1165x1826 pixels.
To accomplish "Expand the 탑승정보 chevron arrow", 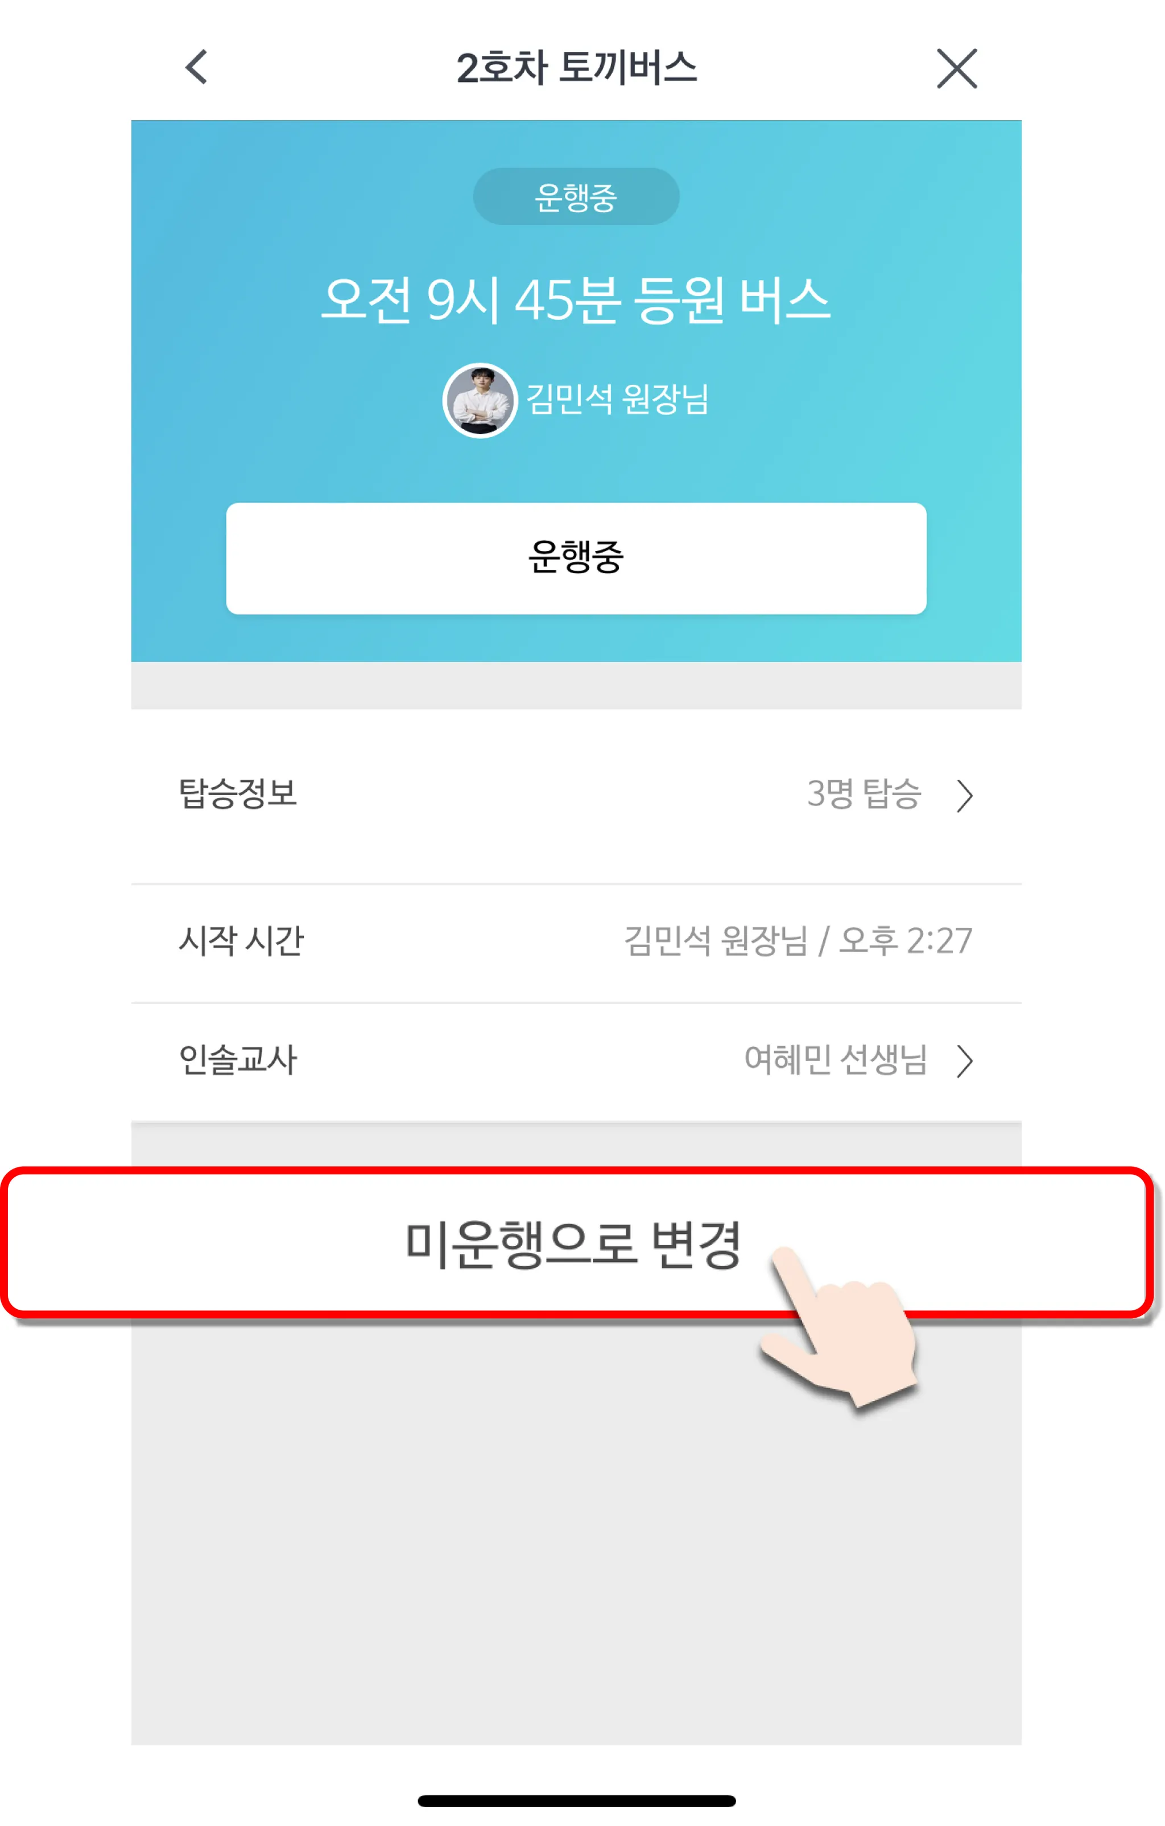I will click(x=964, y=796).
